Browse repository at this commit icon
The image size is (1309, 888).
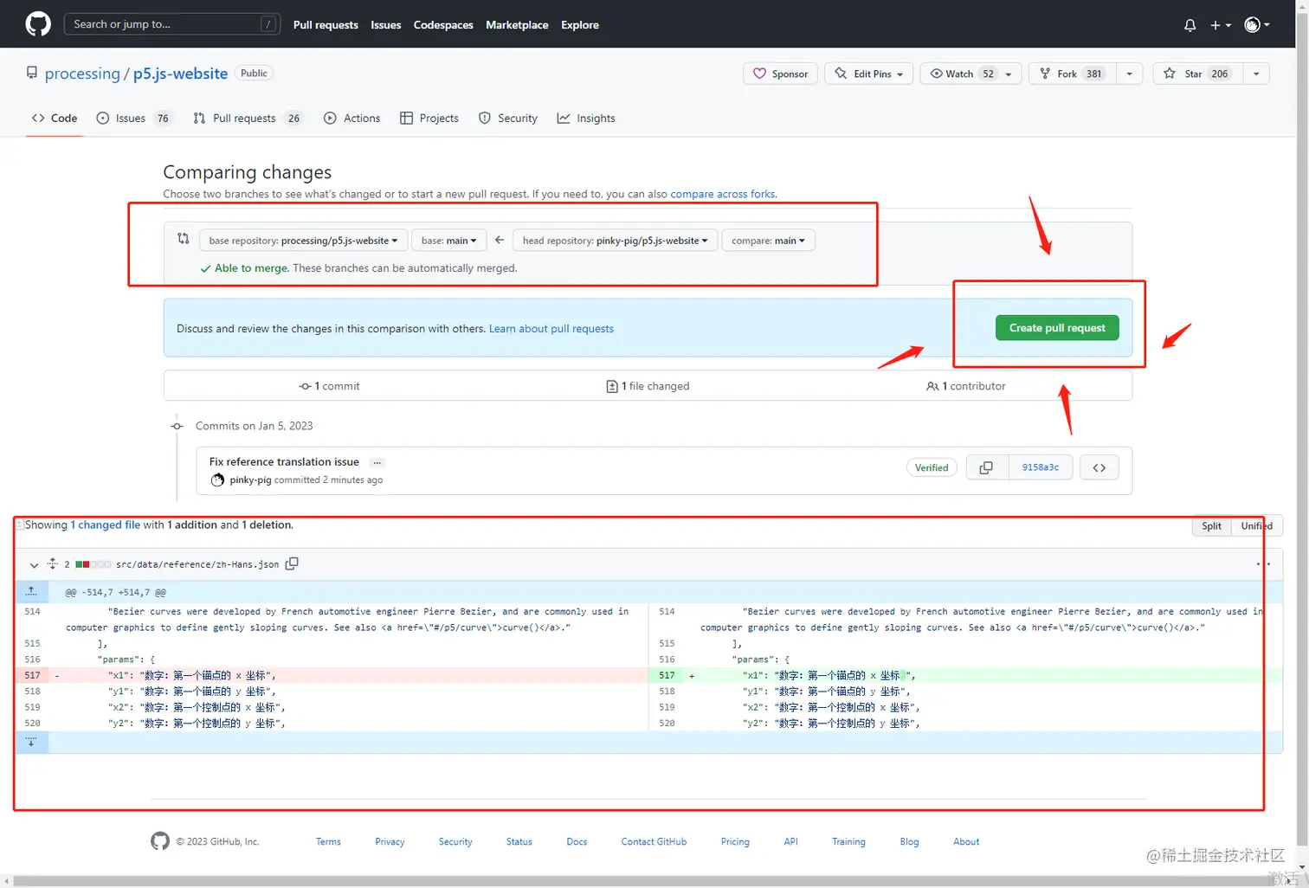coord(1099,467)
